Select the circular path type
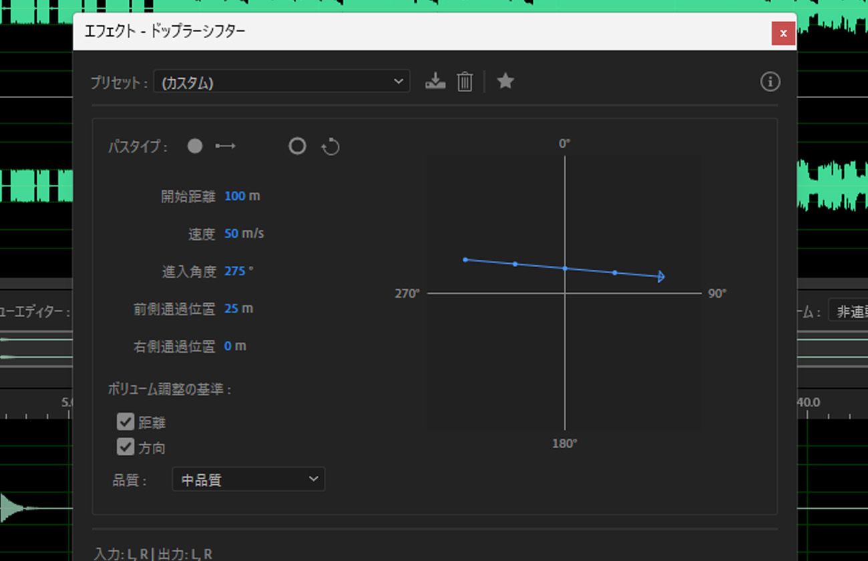The height and width of the screenshot is (561, 868). [297, 146]
